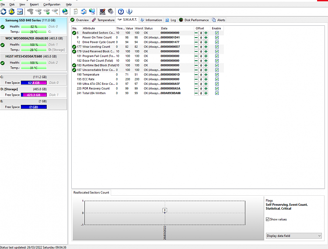Click the C: 62.4 GB free space bar

pos(34,83)
